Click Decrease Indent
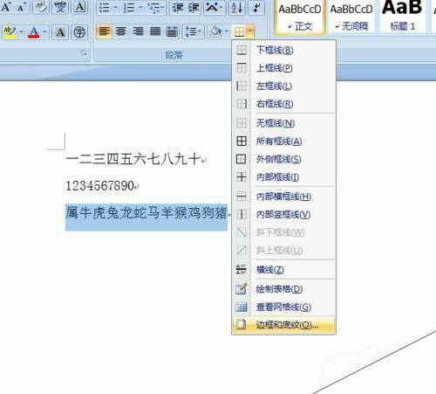Image resolution: width=436 pixels, height=394 pixels. tap(177, 8)
